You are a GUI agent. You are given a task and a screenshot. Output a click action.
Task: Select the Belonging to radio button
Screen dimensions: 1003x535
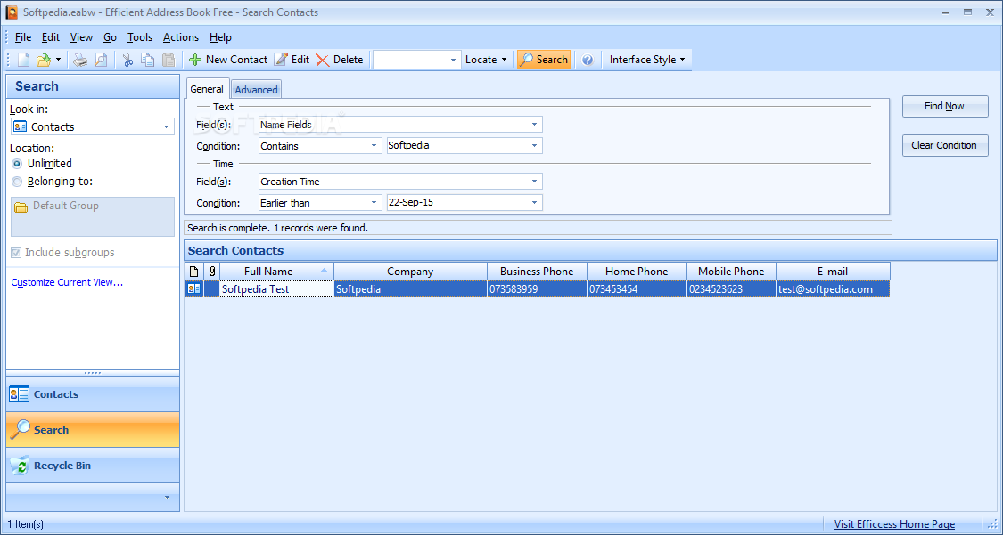point(17,182)
